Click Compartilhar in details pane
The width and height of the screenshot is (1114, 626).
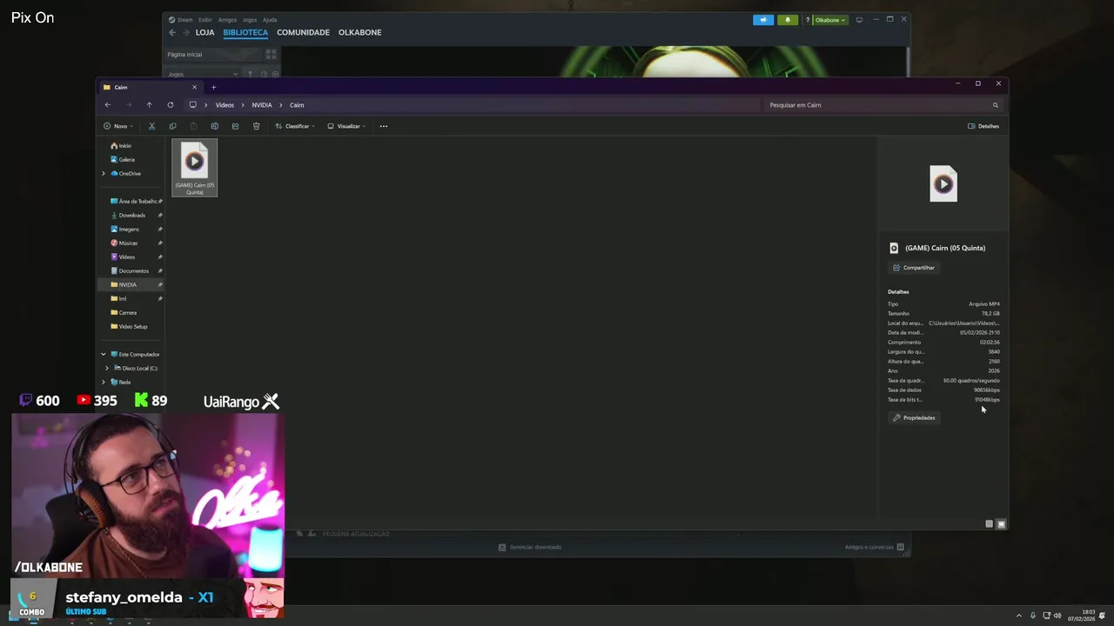[914, 268]
